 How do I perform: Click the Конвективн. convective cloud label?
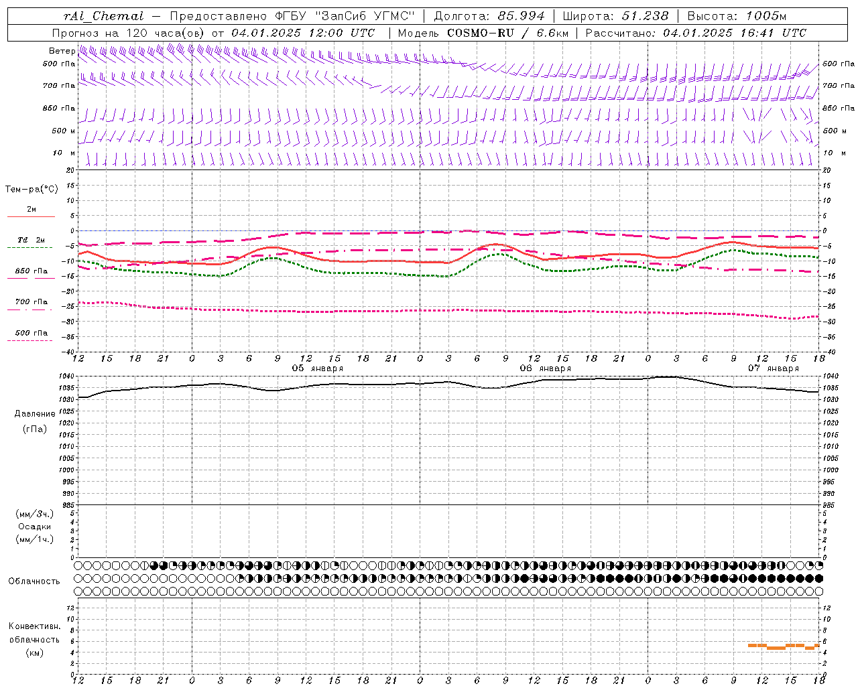pos(34,626)
